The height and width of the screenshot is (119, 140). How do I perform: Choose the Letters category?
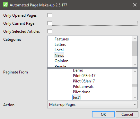(60, 45)
